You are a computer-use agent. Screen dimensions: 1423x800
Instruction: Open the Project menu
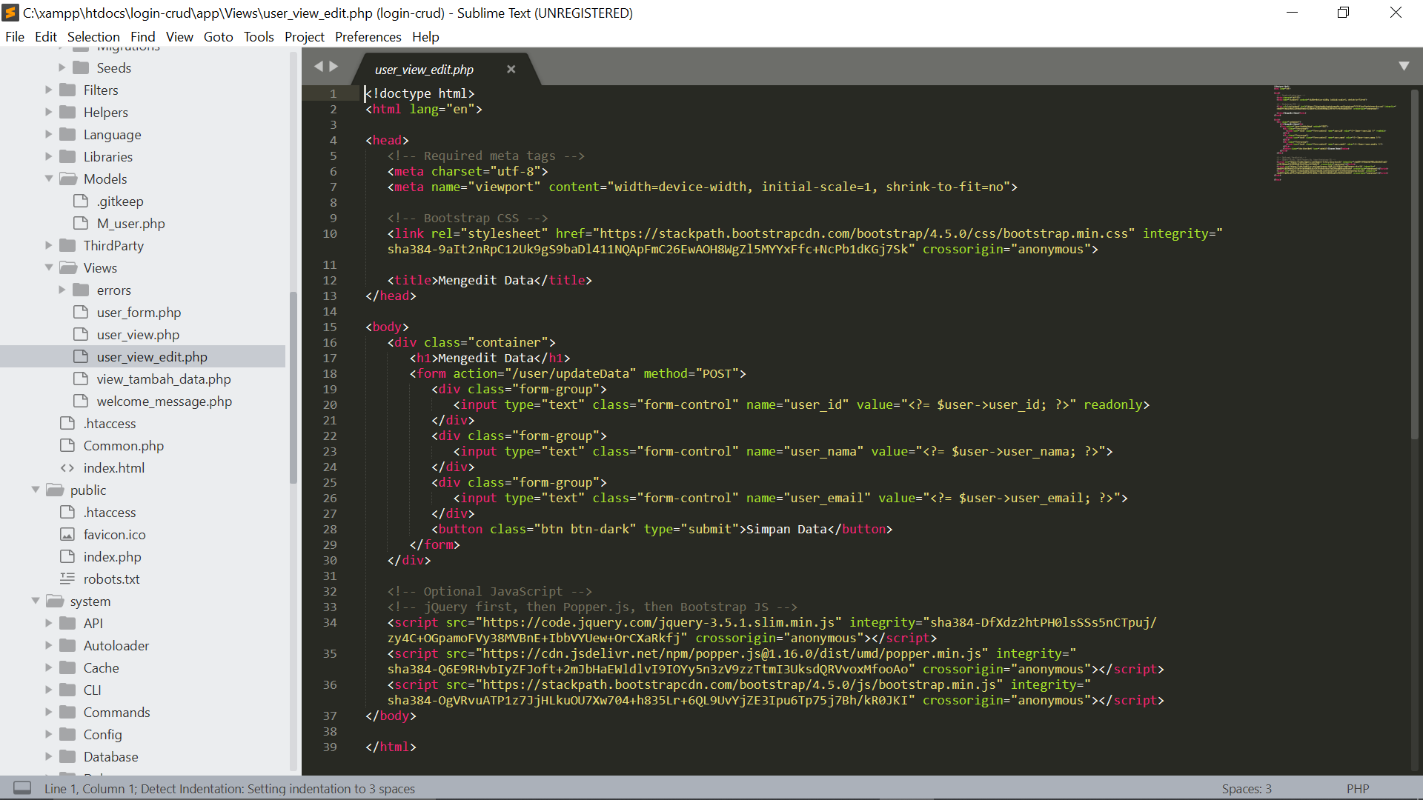pos(305,36)
